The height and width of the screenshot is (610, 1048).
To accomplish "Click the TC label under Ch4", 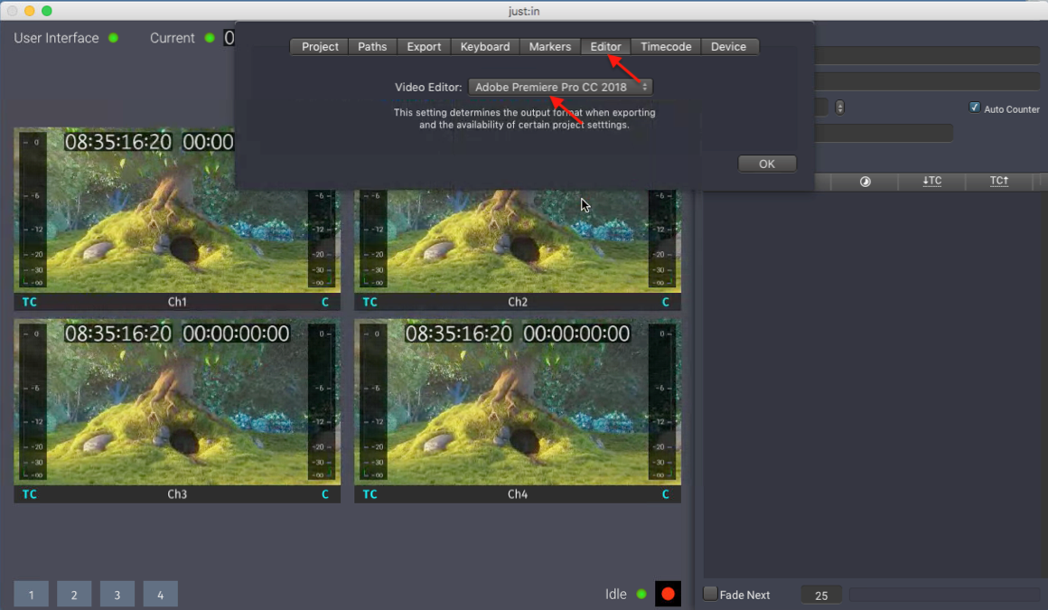I will pyautogui.click(x=370, y=494).
